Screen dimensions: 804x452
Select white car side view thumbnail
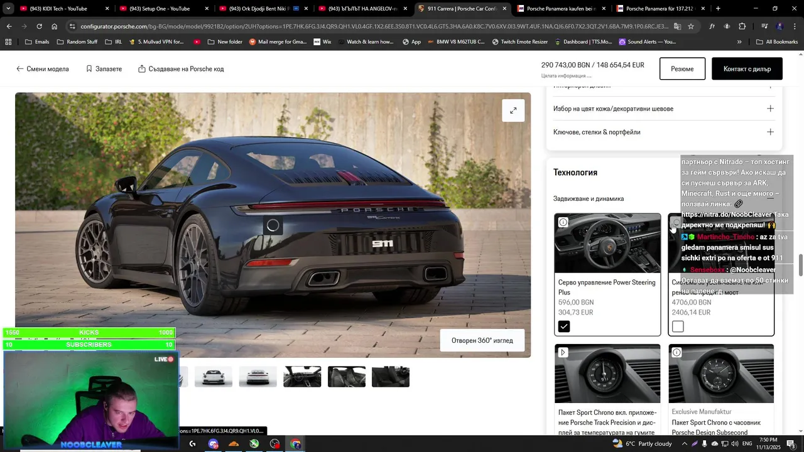coord(214,377)
